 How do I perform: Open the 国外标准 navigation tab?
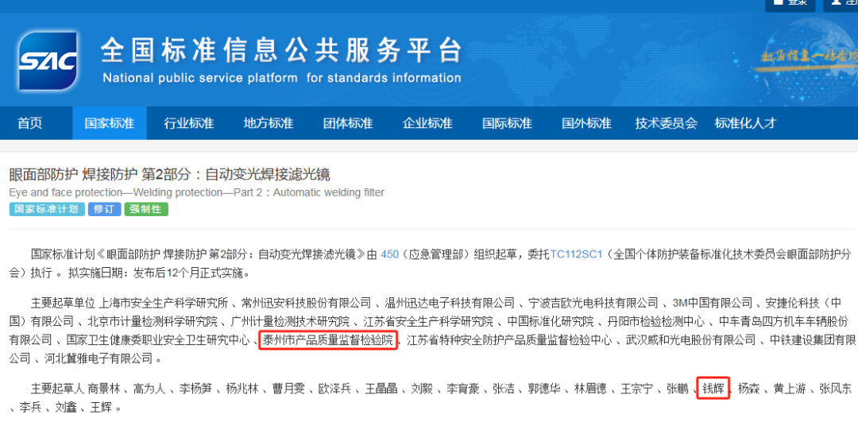[x=586, y=123]
